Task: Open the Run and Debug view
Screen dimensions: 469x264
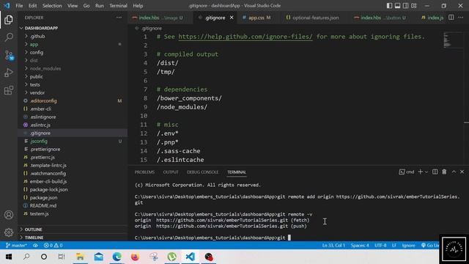Action: click(9, 73)
